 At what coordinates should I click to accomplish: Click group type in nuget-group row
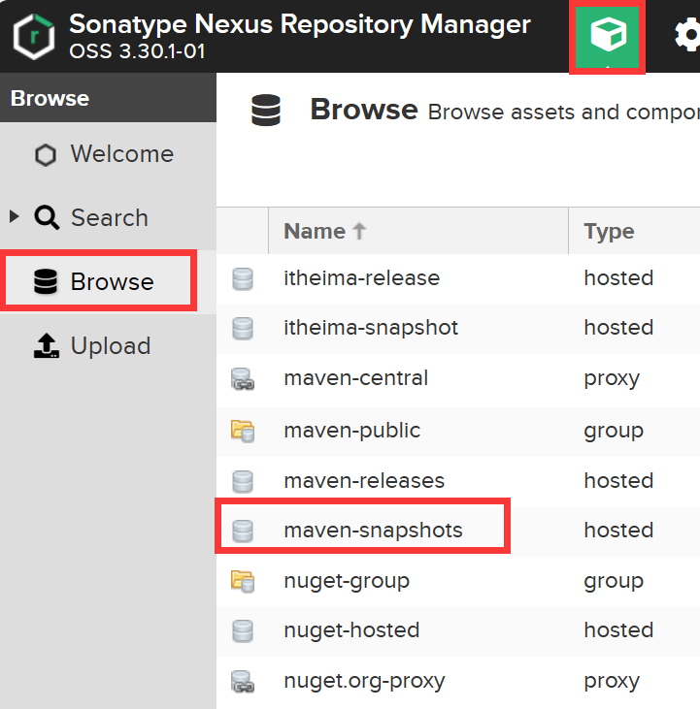click(614, 582)
